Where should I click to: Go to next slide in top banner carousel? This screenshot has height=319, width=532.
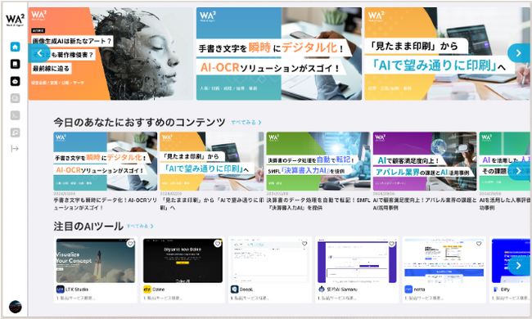click(518, 53)
